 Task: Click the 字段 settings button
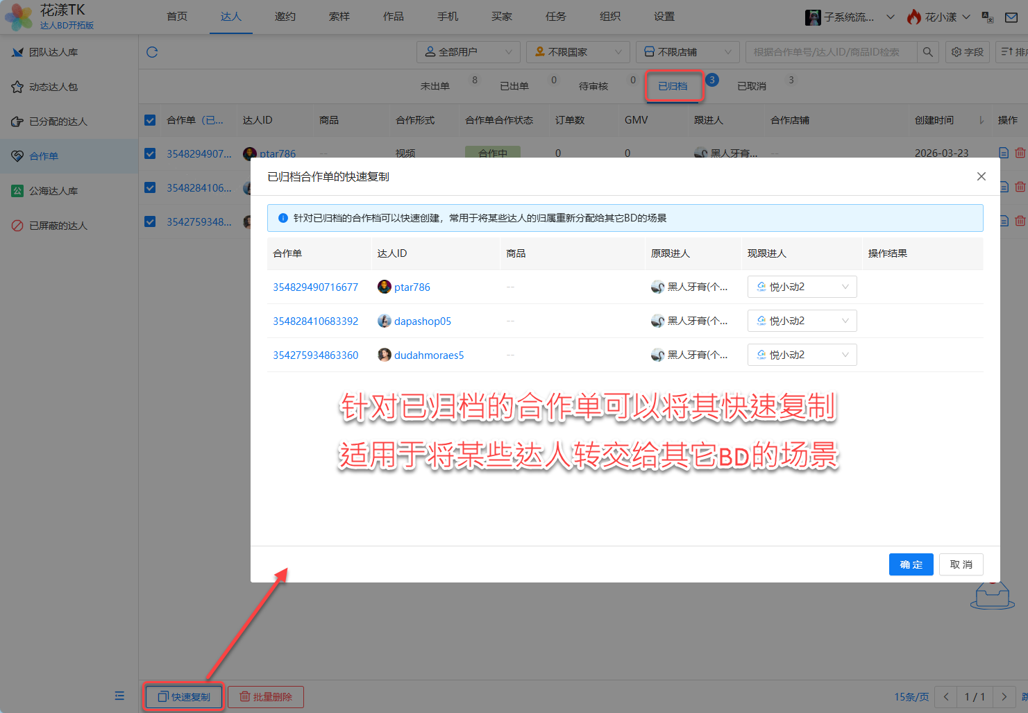point(967,52)
